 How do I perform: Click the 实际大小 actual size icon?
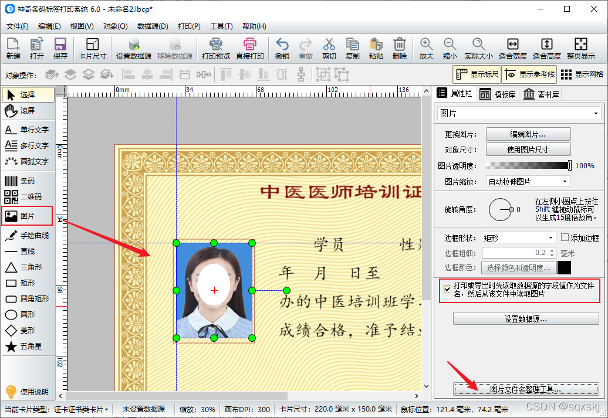pyautogui.click(x=479, y=49)
